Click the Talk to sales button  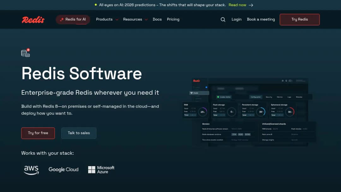coord(79,133)
